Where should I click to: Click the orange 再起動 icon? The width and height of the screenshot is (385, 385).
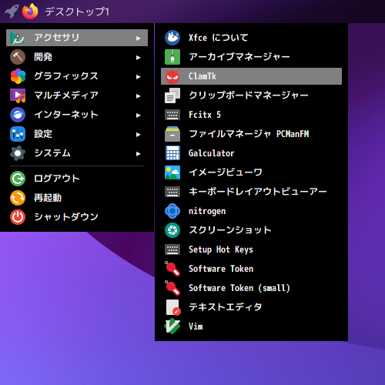pyautogui.click(x=18, y=198)
